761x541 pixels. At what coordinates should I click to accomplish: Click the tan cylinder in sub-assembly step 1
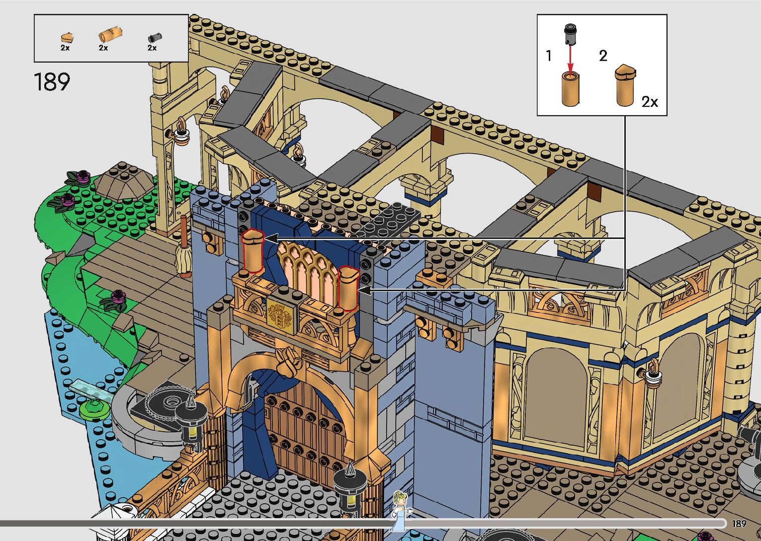point(571,89)
